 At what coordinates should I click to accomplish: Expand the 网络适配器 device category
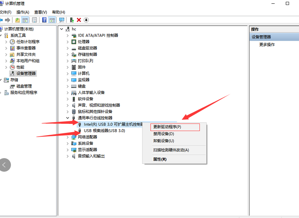click(68, 137)
